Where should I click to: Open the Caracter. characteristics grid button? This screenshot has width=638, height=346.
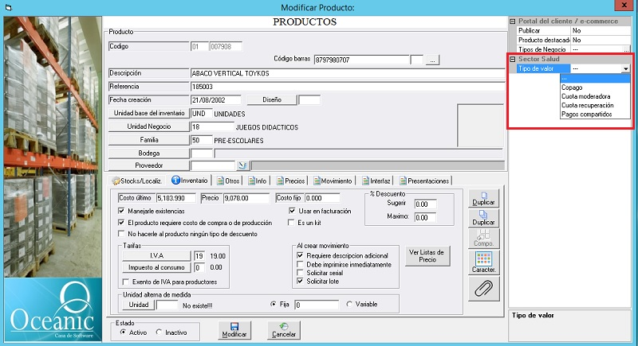(x=482, y=262)
